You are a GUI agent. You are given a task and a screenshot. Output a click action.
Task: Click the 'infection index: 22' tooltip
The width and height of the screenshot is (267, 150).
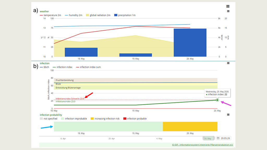[x=217, y=93]
